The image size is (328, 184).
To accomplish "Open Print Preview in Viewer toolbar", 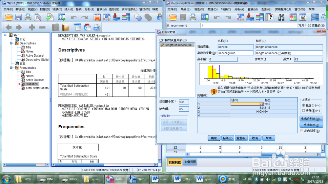I will point(38,17).
